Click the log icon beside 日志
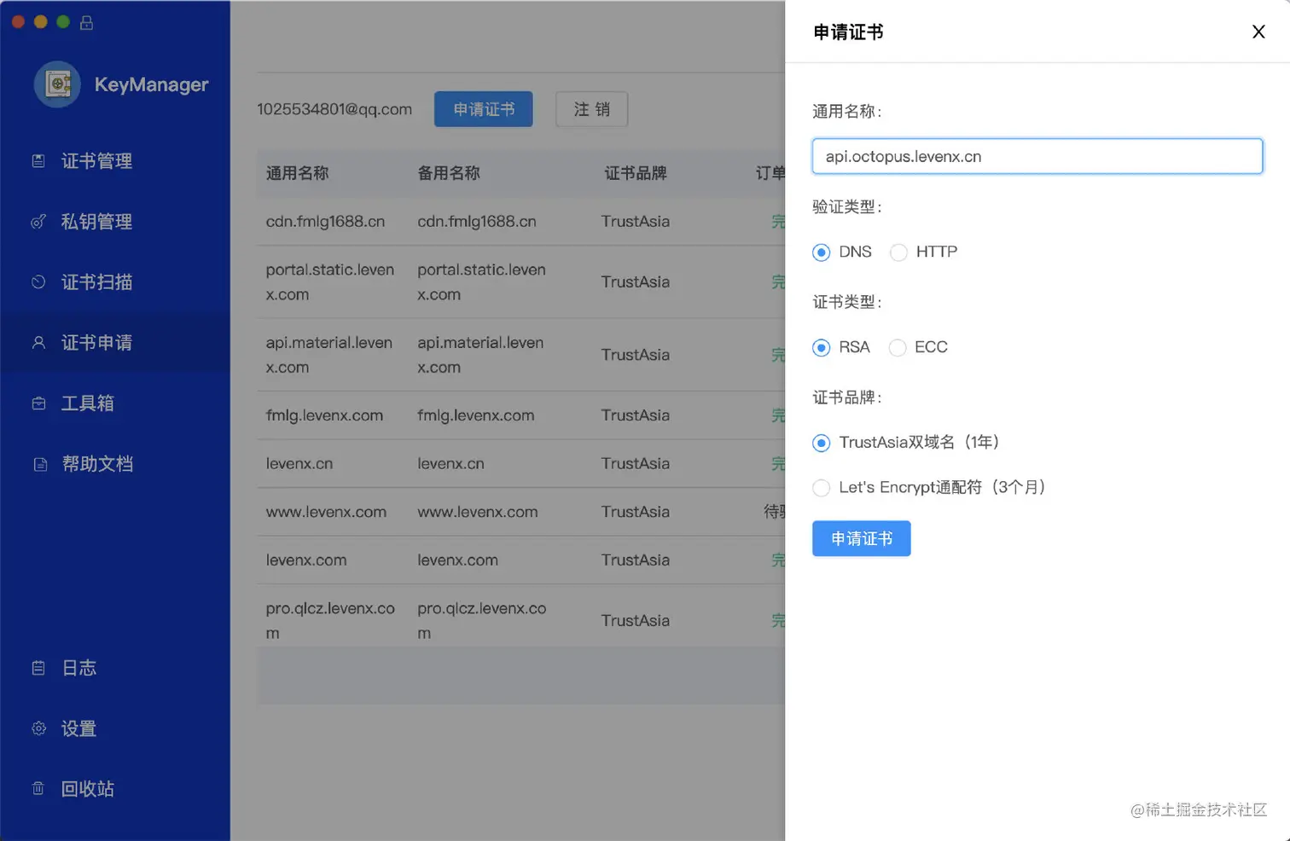The height and width of the screenshot is (841, 1290). pos(38,668)
